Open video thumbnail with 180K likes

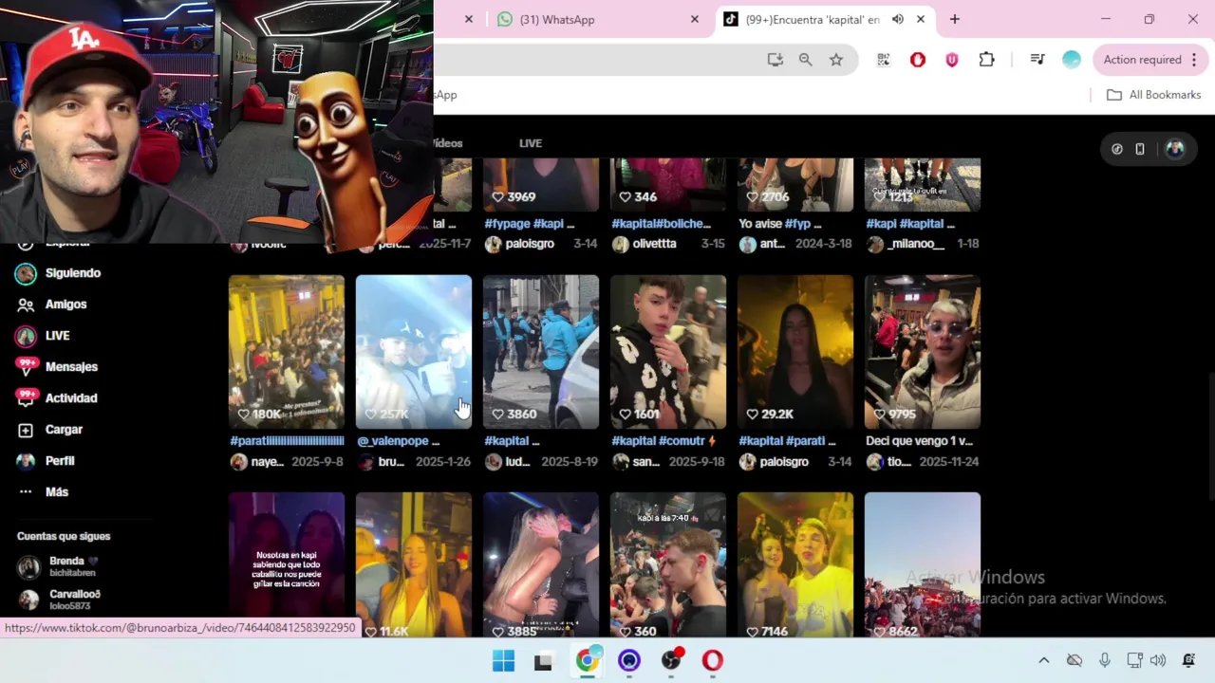pos(287,352)
